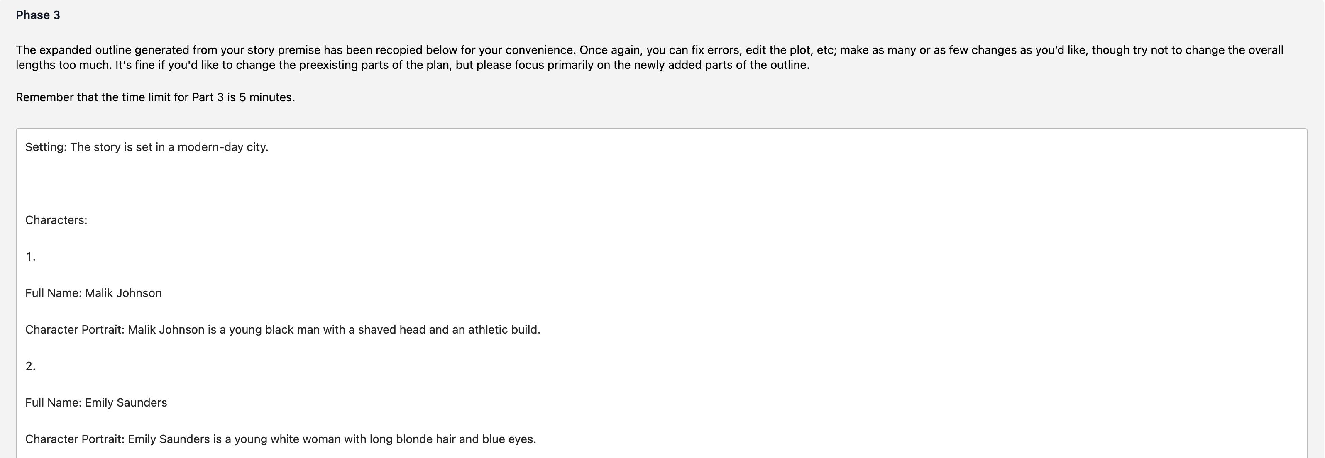The width and height of the screenshot is (1325, 458).
Task: Click the '2.' character number line
Action: (30, 366)
